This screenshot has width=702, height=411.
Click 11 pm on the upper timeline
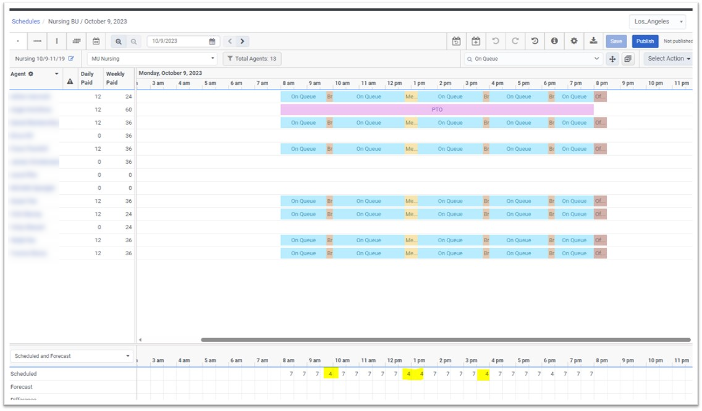click(x=682, y=83)
